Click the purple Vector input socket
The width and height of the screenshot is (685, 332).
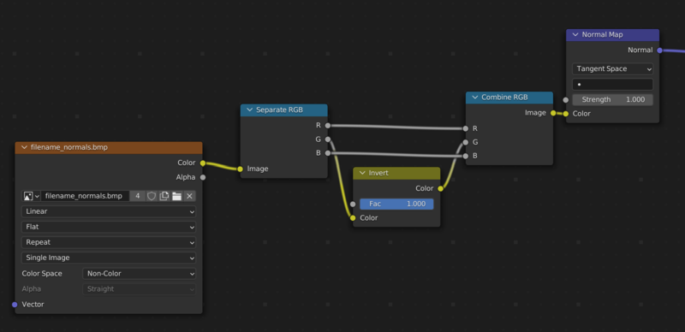(x=15, y=305)
